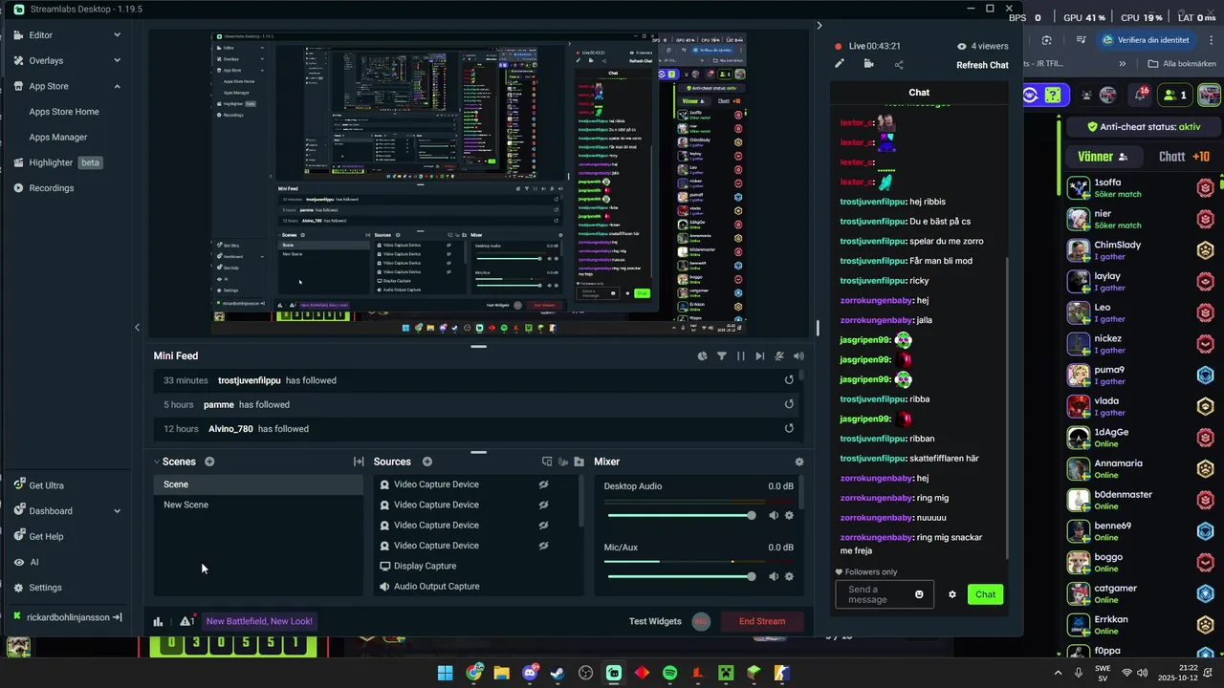Image resolution: width=1224 pixels, height=688 pixels.
Task: Send message with green Chat button
Action: click(x=985, y=594)
